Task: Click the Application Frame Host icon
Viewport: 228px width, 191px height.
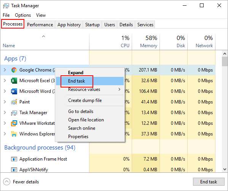Action: click(14, 159)
